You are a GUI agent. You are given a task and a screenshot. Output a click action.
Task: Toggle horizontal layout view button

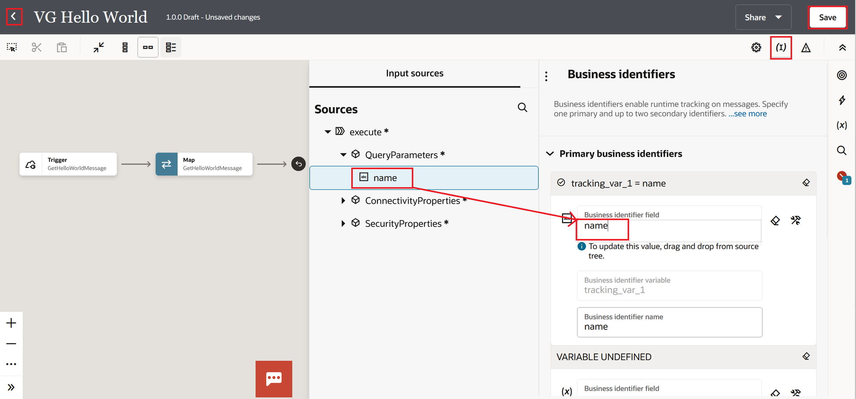coord(148,47)
